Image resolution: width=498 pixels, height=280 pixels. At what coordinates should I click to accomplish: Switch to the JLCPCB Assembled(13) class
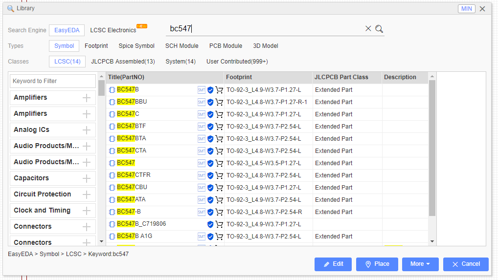[x=123, y=62]
